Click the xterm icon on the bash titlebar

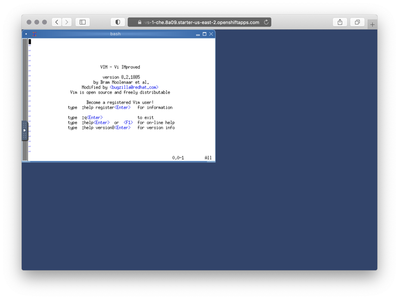point(34,34)
